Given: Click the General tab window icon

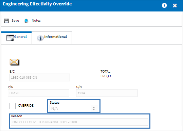Looking at the screenshot, I should pyautogui.click(x=10, y=38).
